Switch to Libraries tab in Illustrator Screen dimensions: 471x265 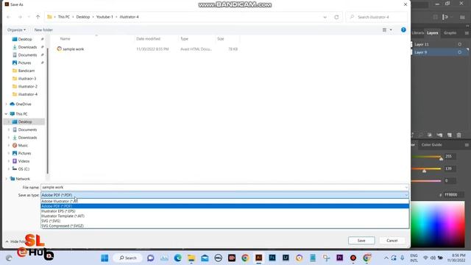[x=418, y=32]
